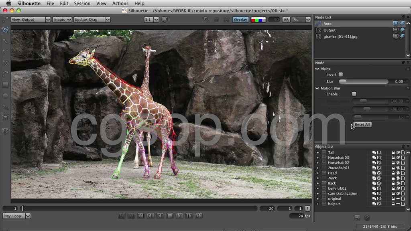Enable the Motion Blur checkbox
The width and height of the screenshot is (411, 231).
point(354,94)
